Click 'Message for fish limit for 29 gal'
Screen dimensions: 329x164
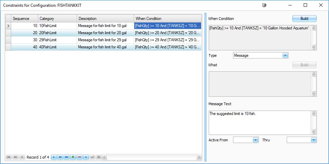tap(105, 40)
